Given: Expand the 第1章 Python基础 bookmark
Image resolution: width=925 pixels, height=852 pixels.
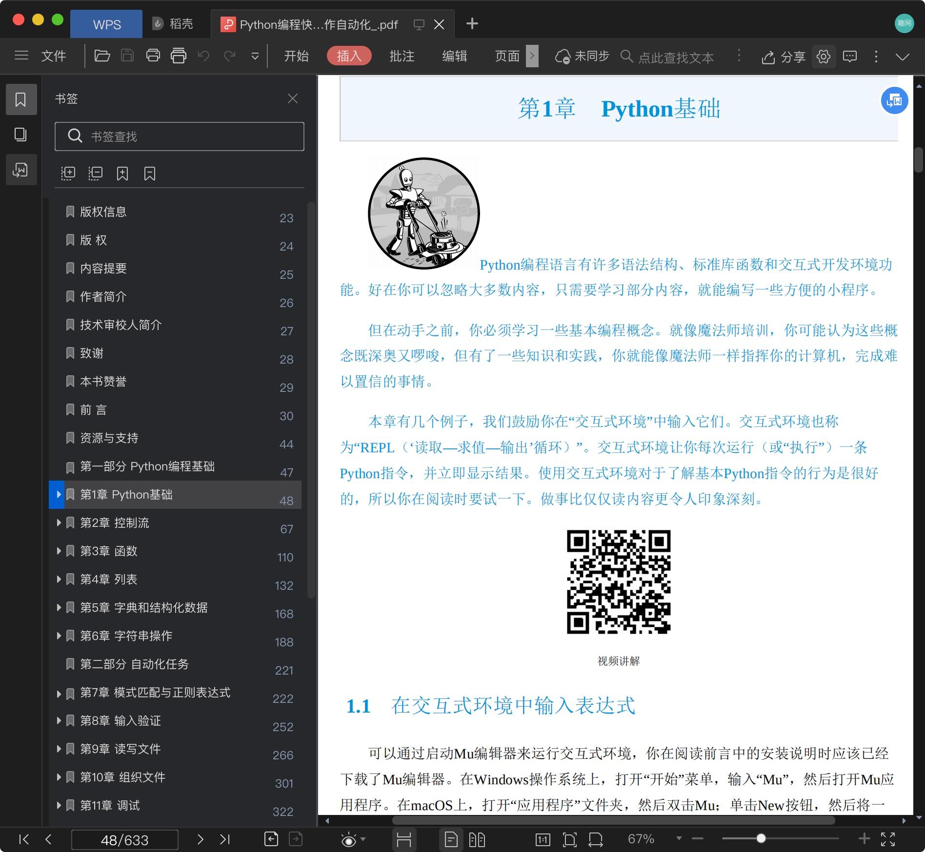Looking at the screenshot, I should point(59,494).
